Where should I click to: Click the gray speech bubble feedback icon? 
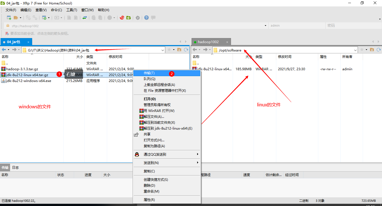point(153,18)
